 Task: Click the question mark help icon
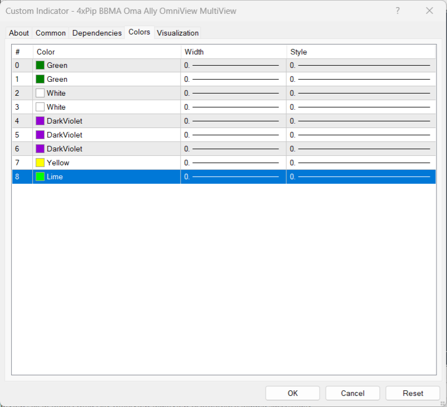point(398,11)
